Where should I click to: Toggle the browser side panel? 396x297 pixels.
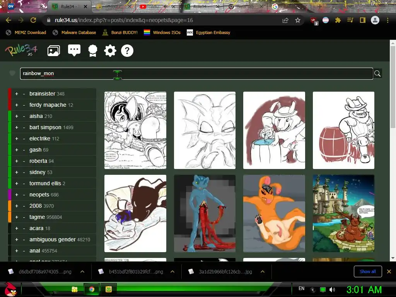(363, 20)
